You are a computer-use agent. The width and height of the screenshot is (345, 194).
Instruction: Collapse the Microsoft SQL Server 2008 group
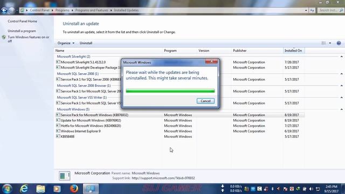click(x=341, y=74)
